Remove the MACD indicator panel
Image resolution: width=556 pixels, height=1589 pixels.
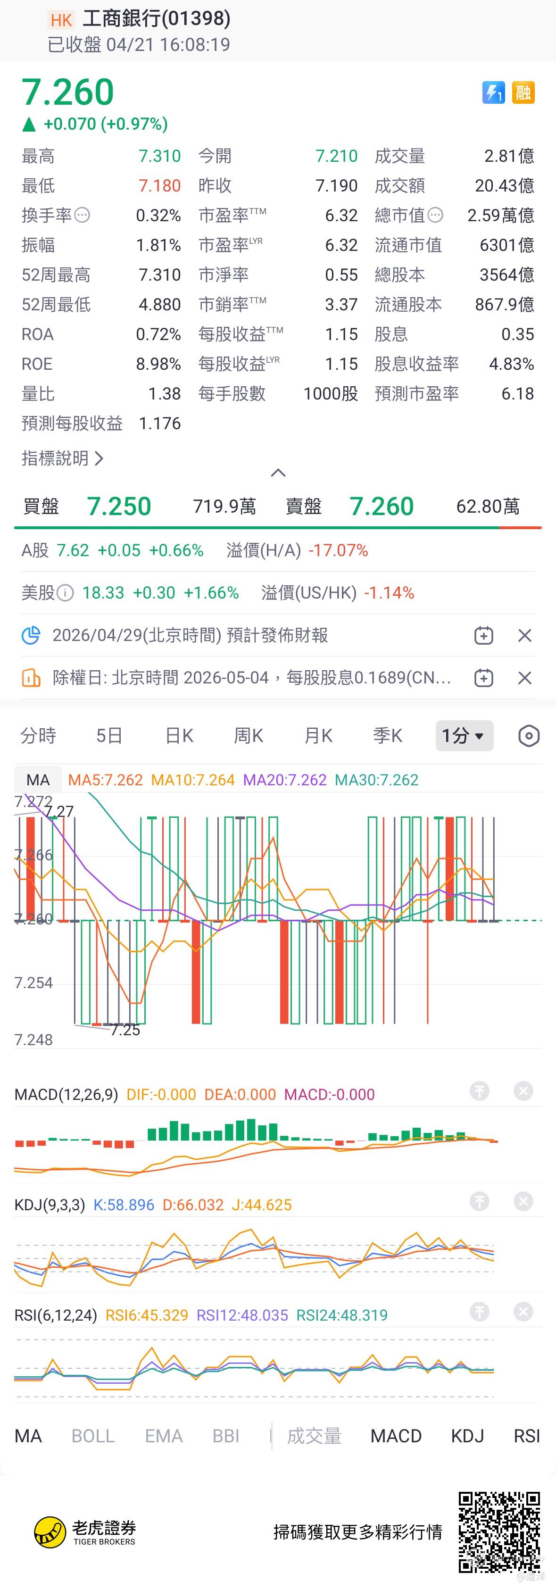tap(523, 1090)
